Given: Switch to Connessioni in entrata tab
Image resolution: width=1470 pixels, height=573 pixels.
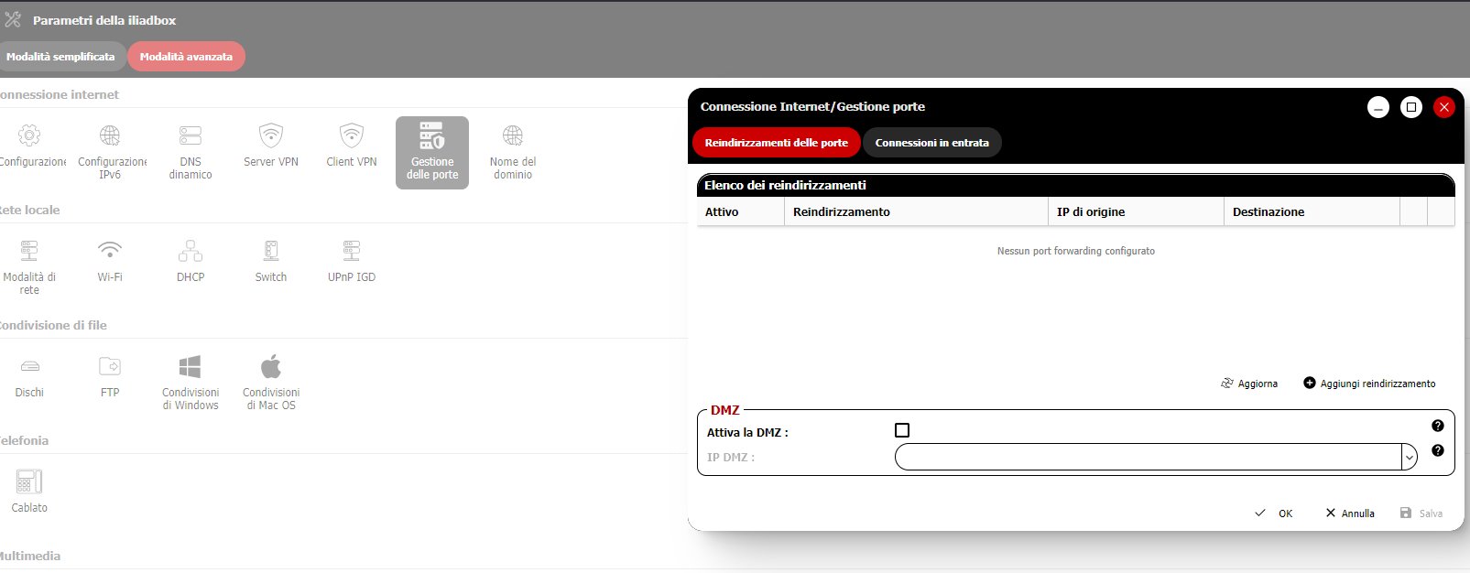Looking at the screenshot, I should click(x=931, y=143).
